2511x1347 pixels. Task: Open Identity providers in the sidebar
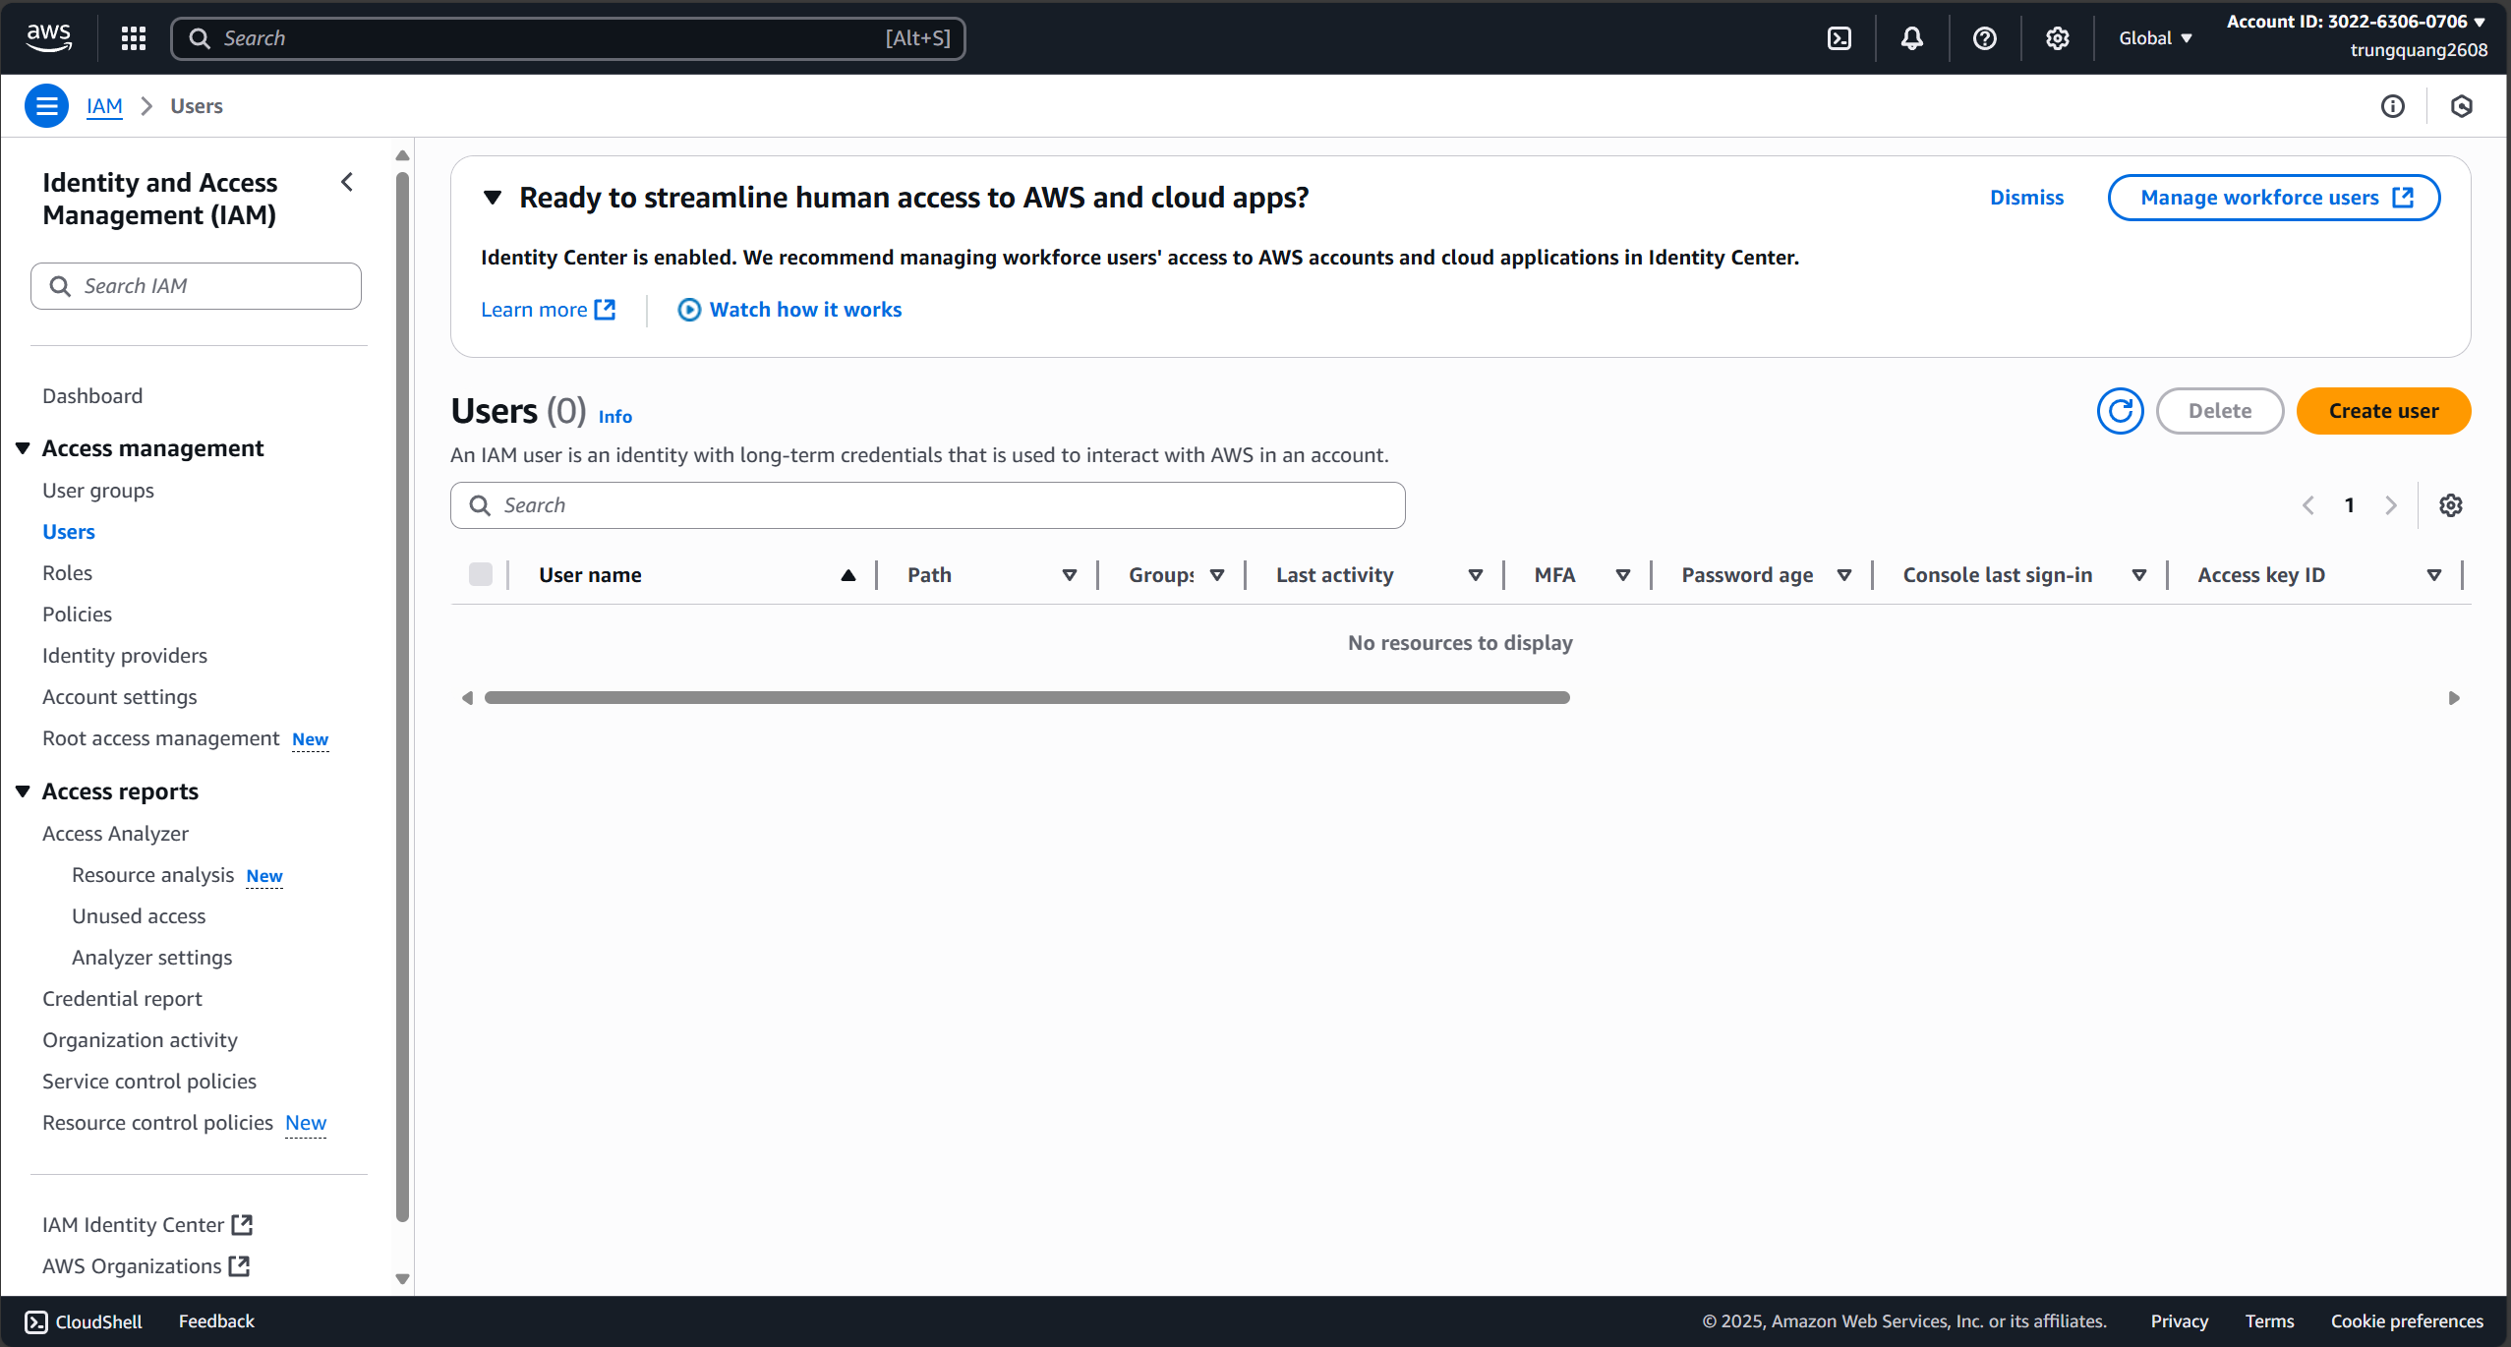pos(125,656)
